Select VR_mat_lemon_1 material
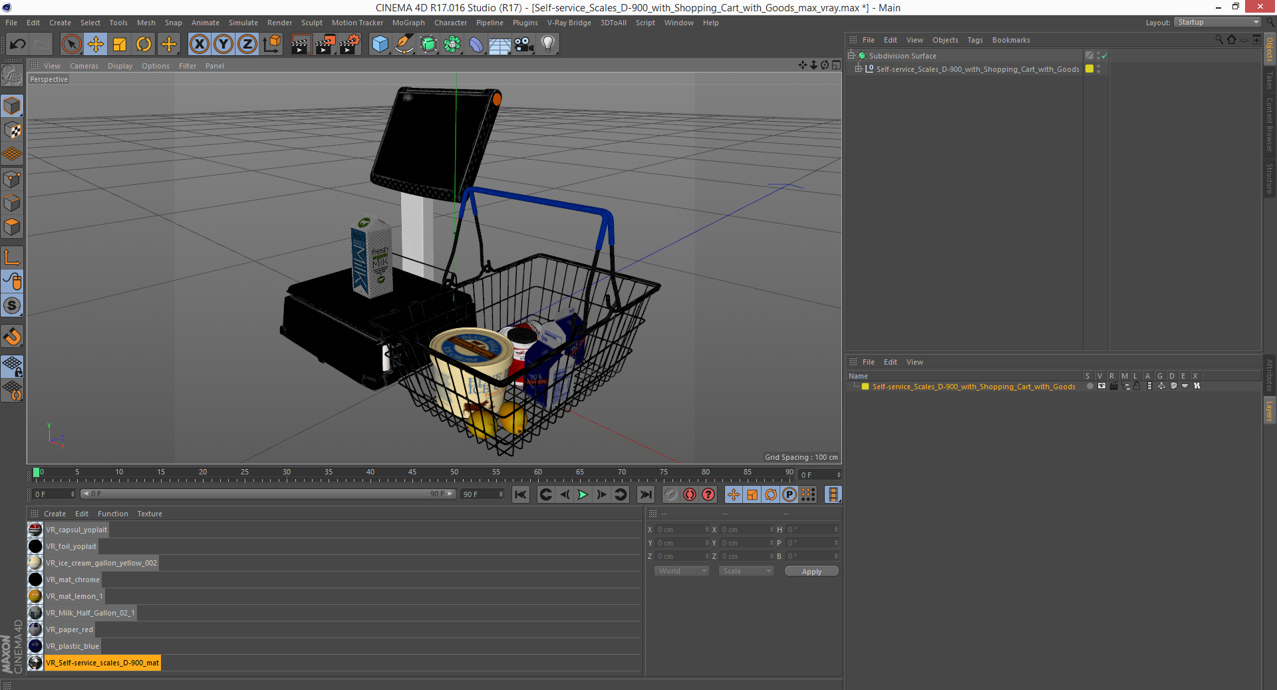Screen dimensions: 1277x690 [x=74, y=596]
